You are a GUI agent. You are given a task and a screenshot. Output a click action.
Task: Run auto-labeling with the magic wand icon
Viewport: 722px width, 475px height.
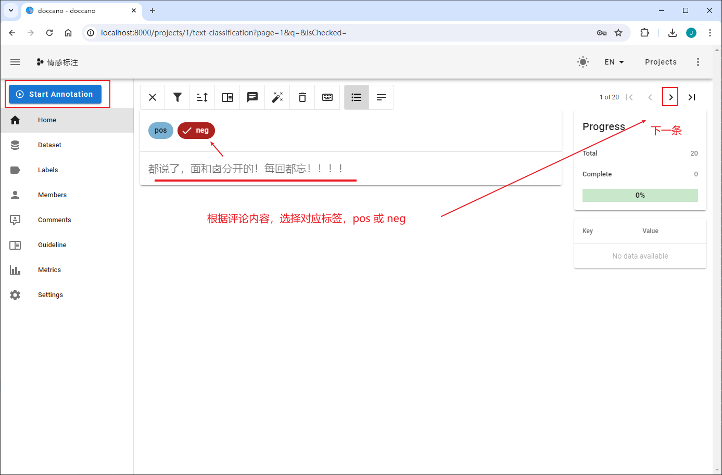tap(277, 97)
